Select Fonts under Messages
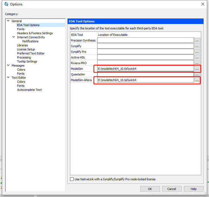Viewport: 209px width, 197px height. pyautogui.click(x=21, y=74)
